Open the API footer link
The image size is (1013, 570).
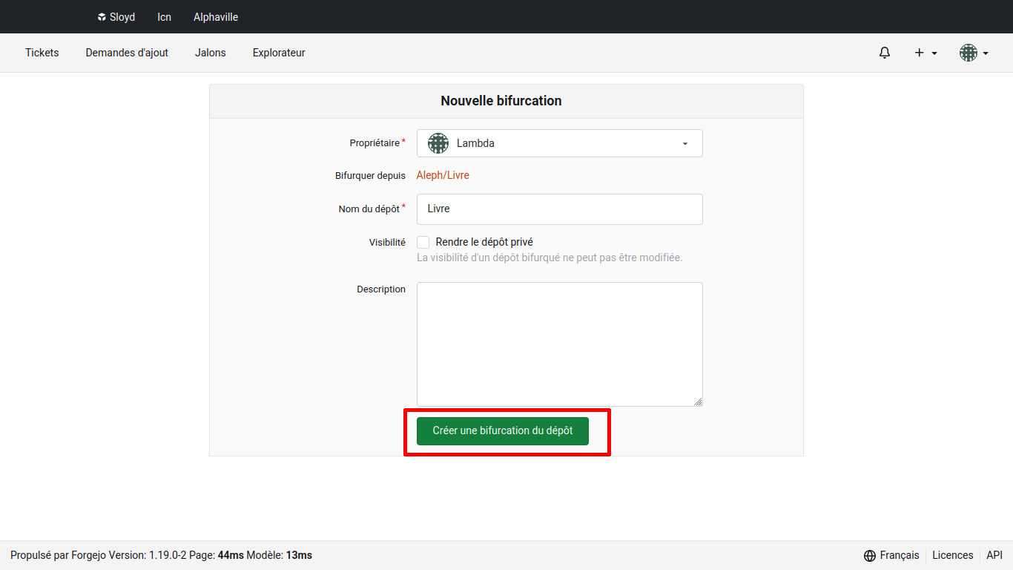coord(994,555)
